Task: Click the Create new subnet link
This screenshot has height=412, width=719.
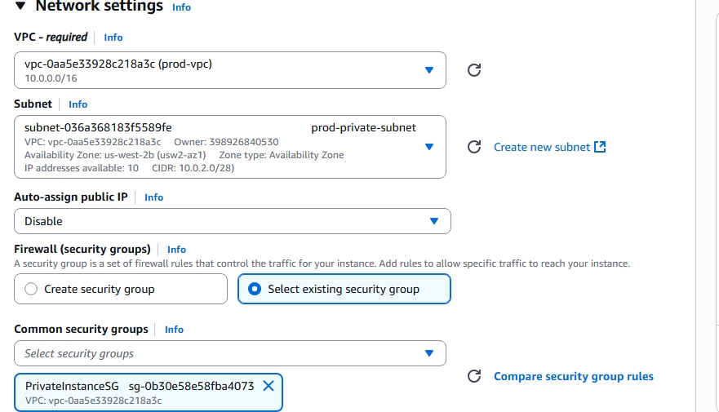Action: point(542,147)
